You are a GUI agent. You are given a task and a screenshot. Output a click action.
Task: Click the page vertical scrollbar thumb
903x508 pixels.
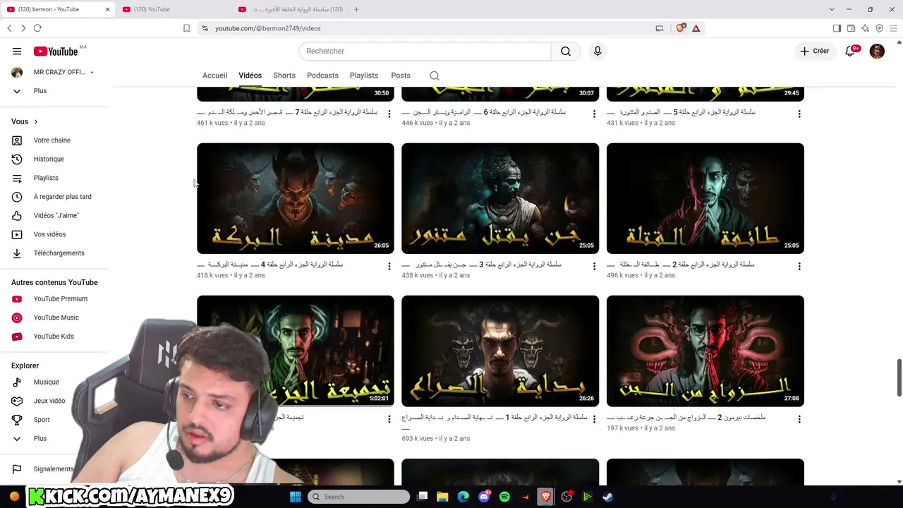click(x=899, y=378)
